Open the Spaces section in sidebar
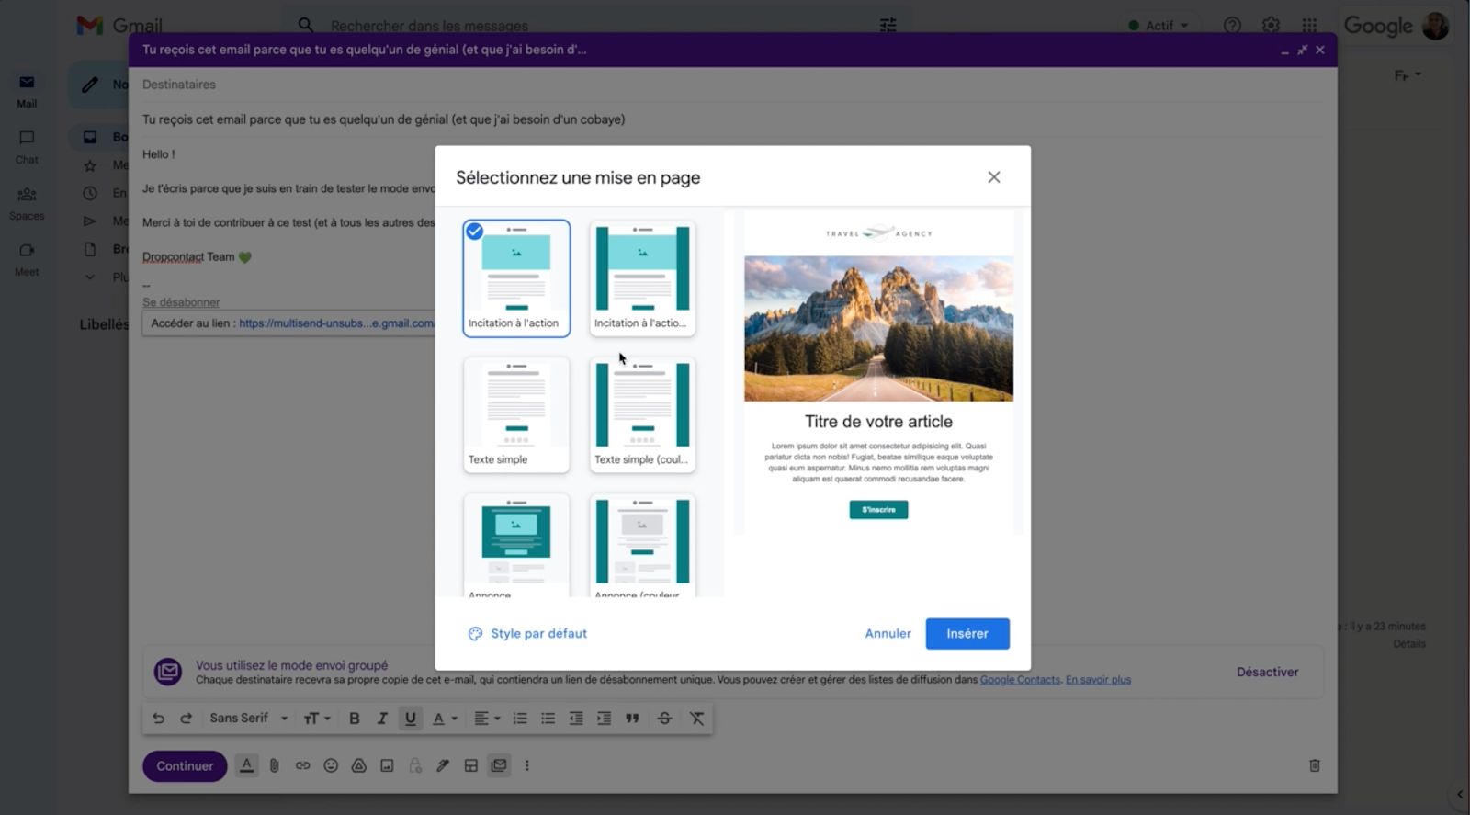1470x815 pixels. point(27,204)
